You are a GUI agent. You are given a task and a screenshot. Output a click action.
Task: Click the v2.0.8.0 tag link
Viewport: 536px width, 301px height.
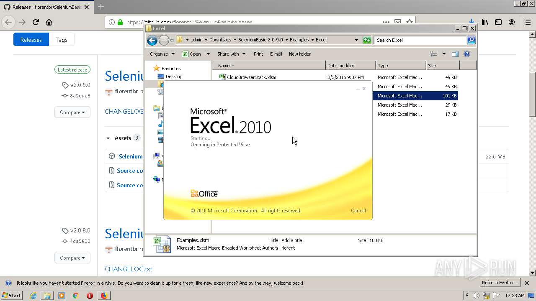click(80, 230)
